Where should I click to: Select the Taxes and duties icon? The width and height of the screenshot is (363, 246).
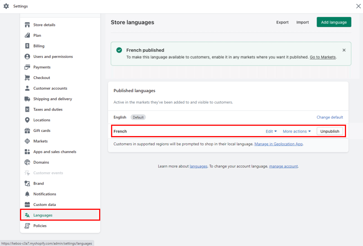point(27,109)
